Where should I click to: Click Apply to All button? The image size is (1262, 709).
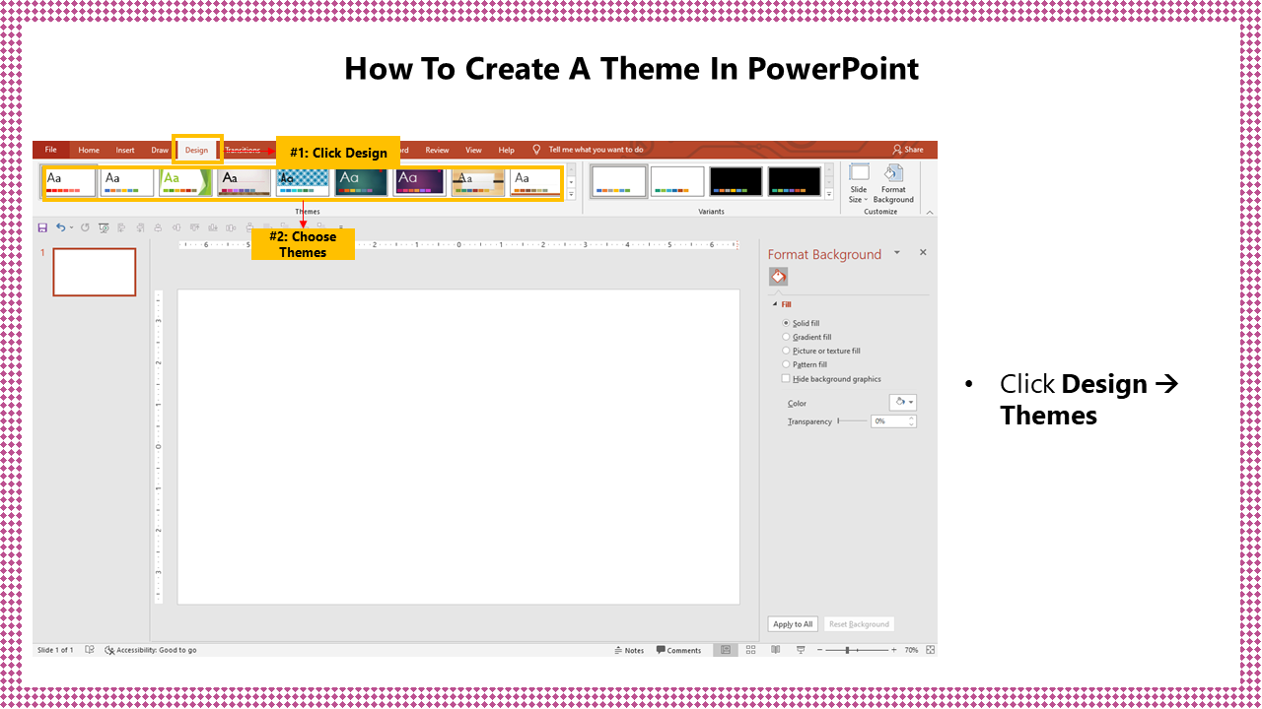(x=793, y=623)
